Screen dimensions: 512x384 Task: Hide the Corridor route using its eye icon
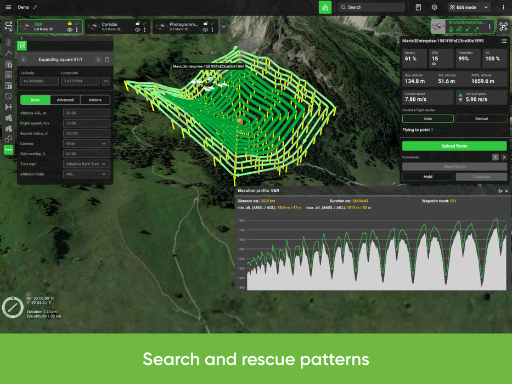point(137,30)
